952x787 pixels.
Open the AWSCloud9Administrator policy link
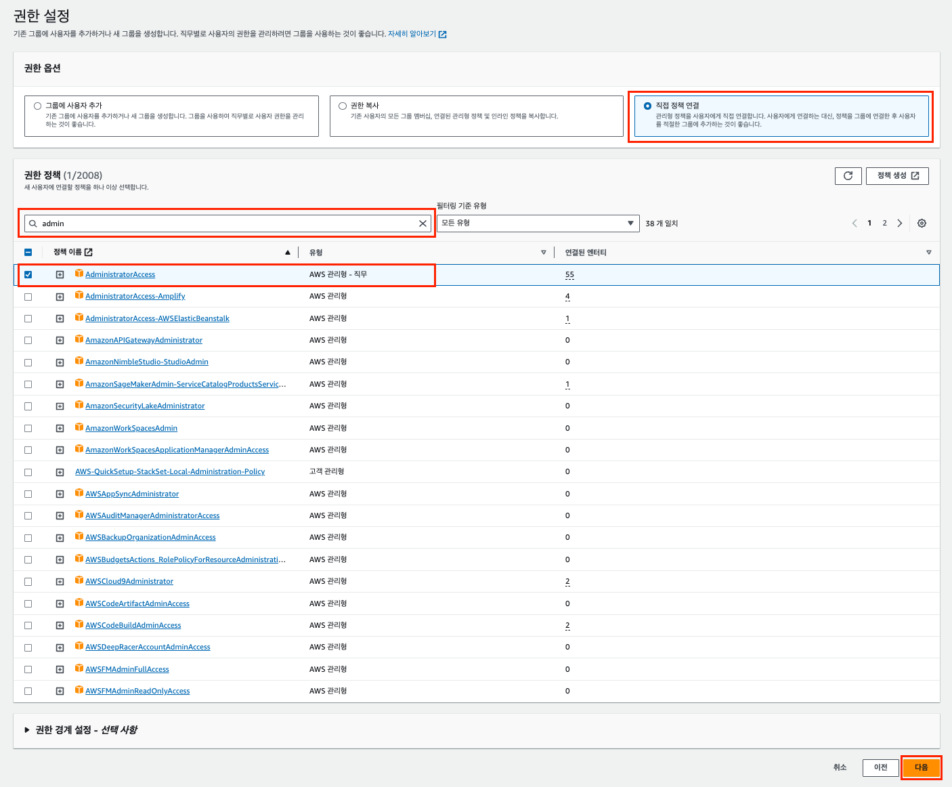[x=129, y=582]
